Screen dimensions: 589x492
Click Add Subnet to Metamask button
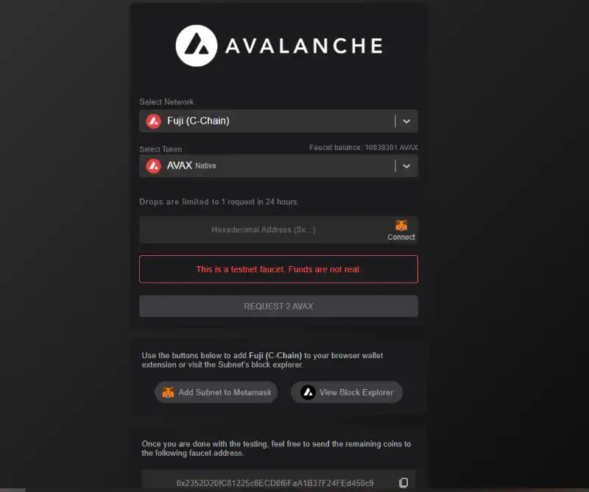(216, 392)
